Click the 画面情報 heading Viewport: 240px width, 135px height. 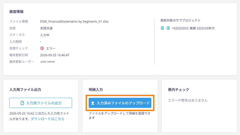pos(16,12)
